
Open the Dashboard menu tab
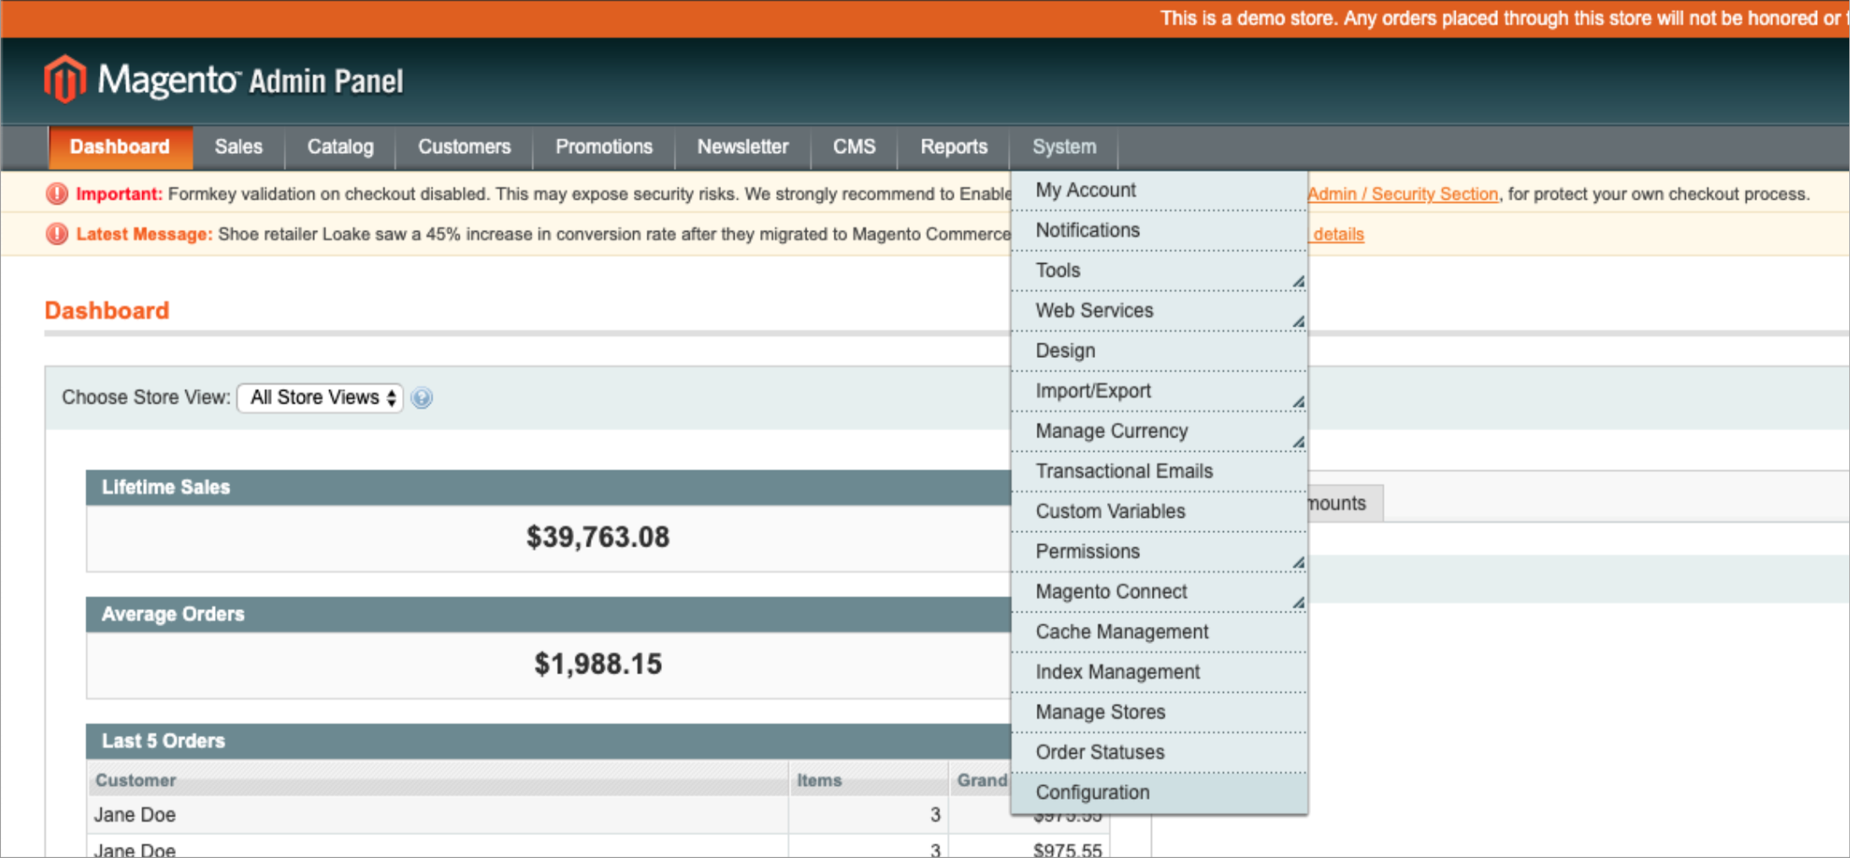[120, 147]
